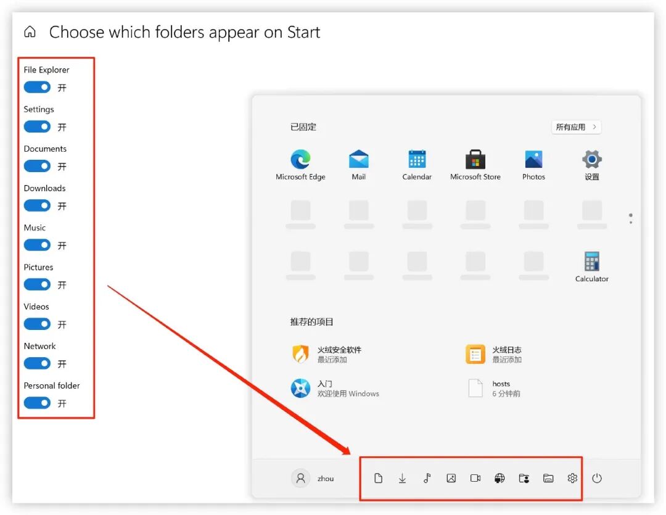Turn off the Network toggle
This screenshot has height=515, width=666.
(x=37, y=363)
